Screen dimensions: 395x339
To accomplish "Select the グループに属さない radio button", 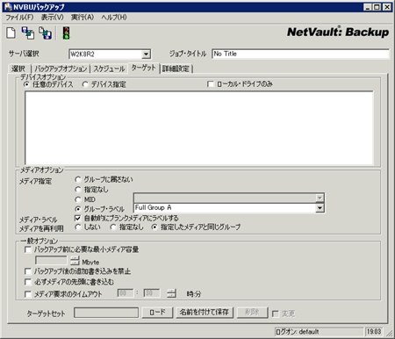I will (78, 179).
